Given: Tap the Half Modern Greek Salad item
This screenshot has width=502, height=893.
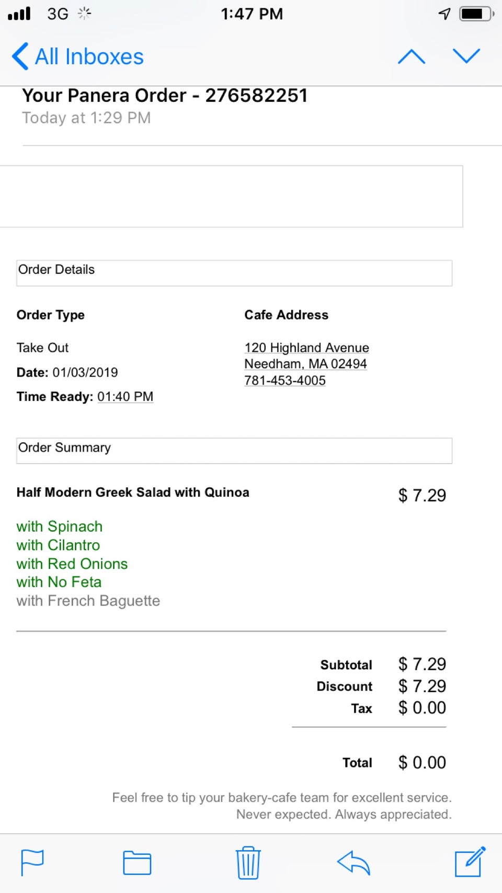Looking at the screenshot, I should pos(133,493).
